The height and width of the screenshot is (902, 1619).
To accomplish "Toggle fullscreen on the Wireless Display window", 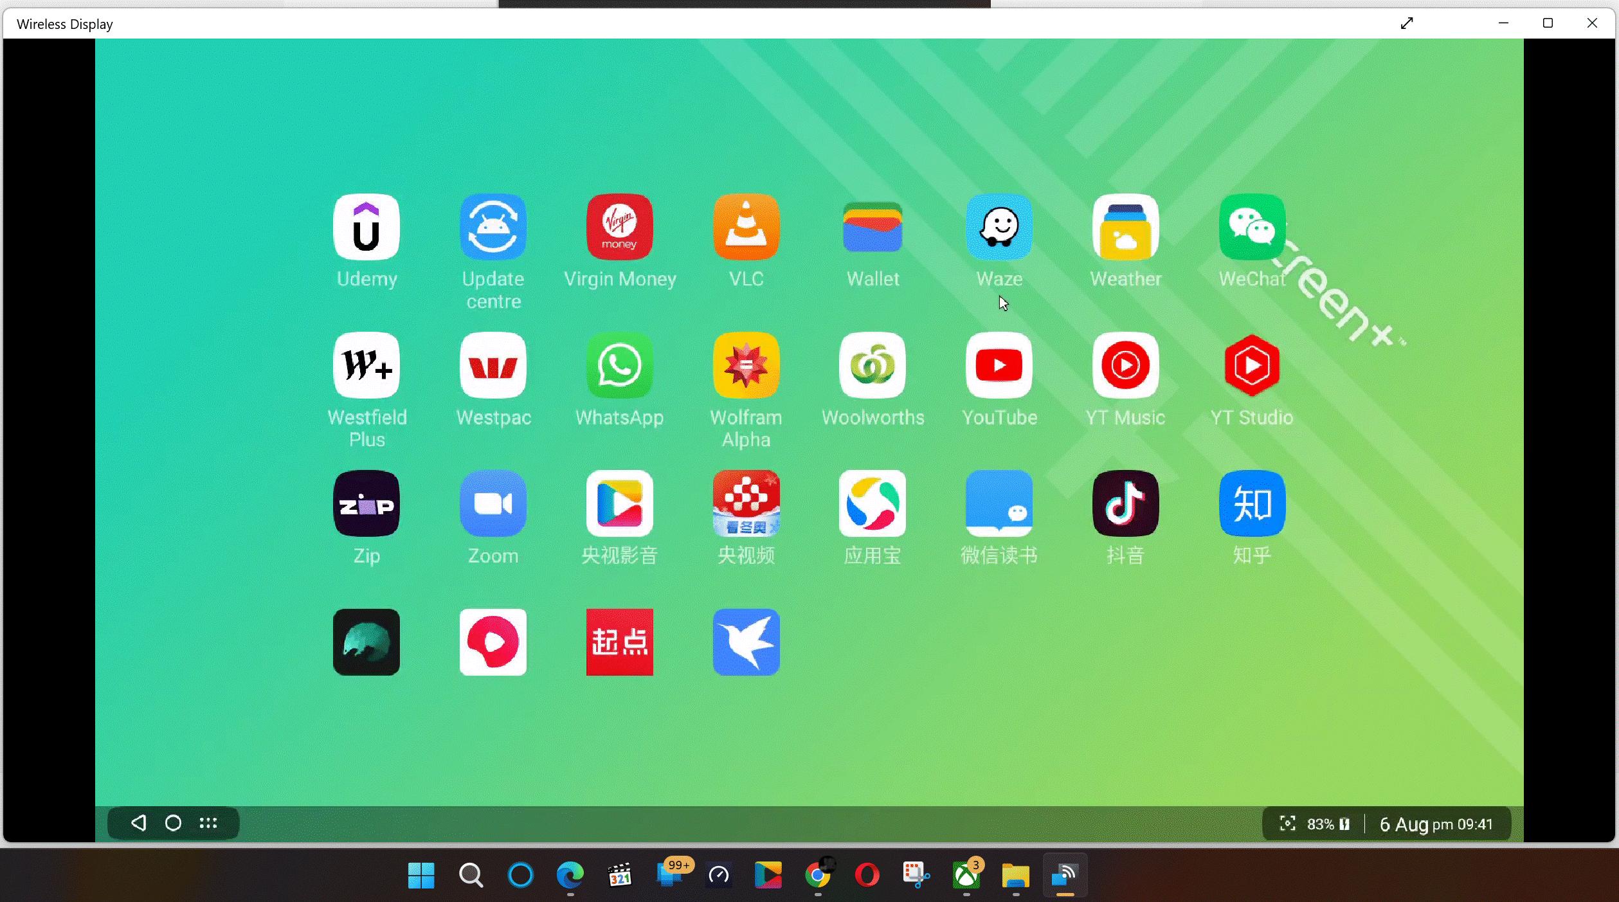I will click(x=1407, y=24).
